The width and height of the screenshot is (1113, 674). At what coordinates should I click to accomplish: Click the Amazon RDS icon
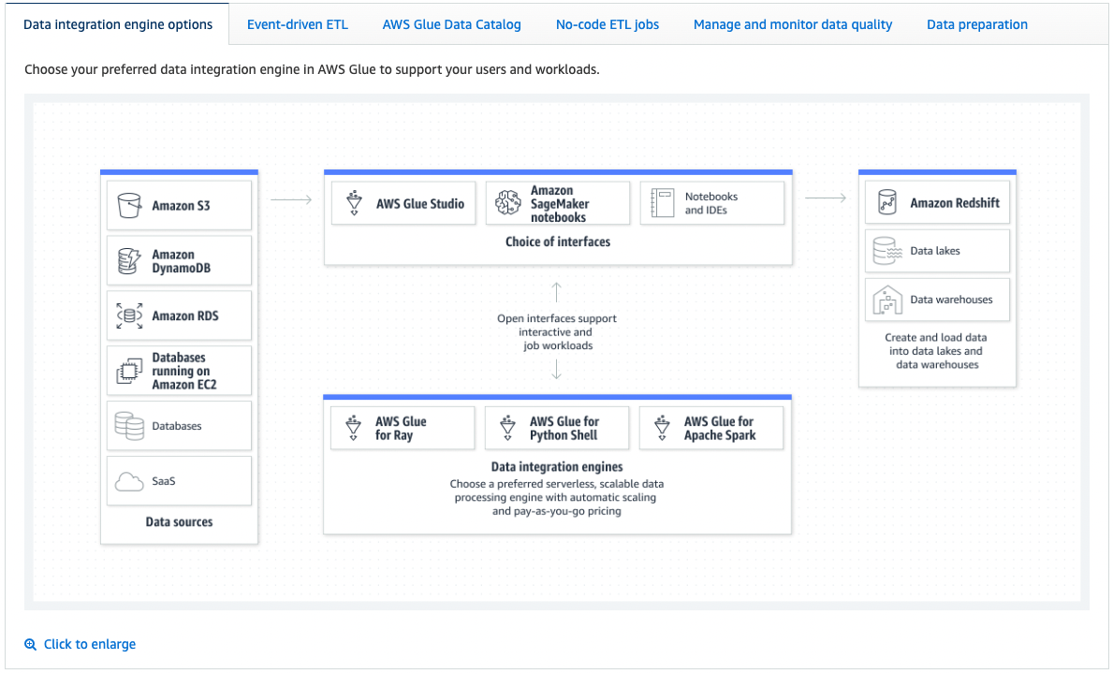tap(129, 315)
